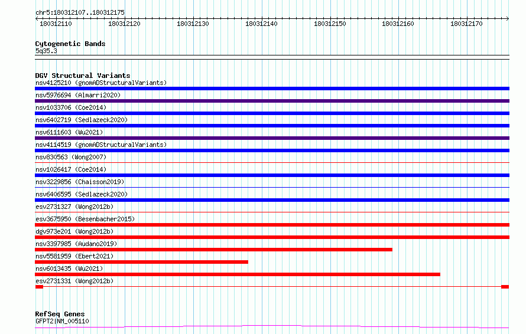Screen dimensions: 526x334
Task: Click the 5q35.3 cytogenetic band bar
Action: [272, 57]
